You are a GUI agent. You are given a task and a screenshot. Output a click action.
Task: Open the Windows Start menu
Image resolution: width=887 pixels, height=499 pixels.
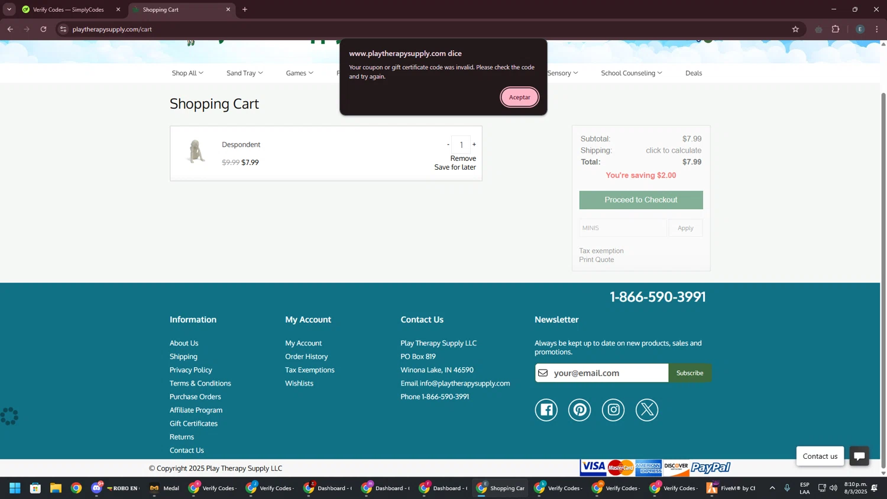(x=15, y=488)
